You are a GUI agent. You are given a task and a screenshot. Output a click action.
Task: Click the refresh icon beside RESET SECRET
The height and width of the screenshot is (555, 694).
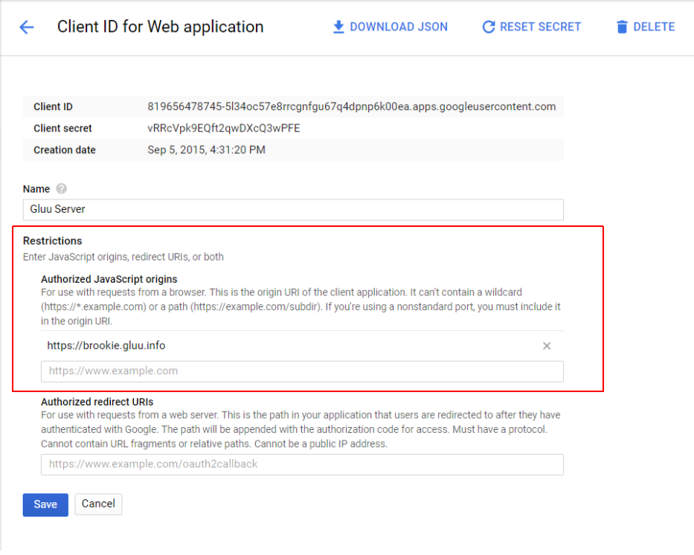pos(489,26)
